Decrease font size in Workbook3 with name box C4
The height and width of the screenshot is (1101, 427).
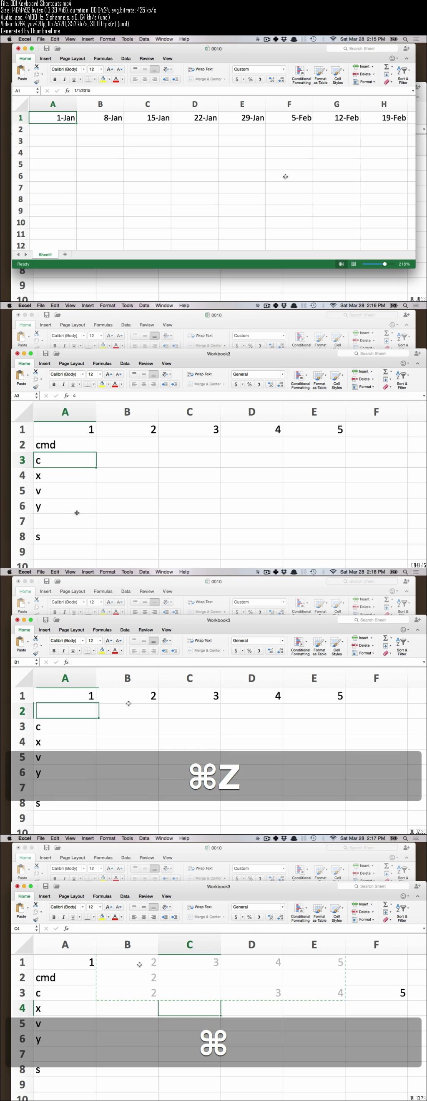pos(119,907)
